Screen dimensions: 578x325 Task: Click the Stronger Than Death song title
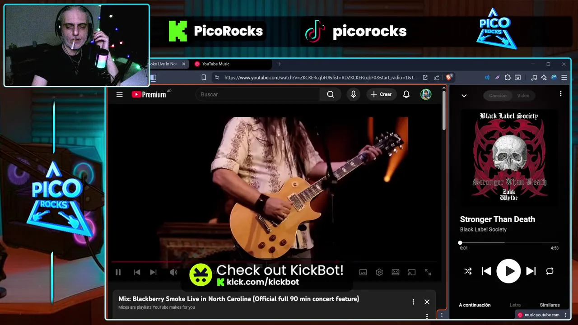pyautogui.click(x=497, y=219)
